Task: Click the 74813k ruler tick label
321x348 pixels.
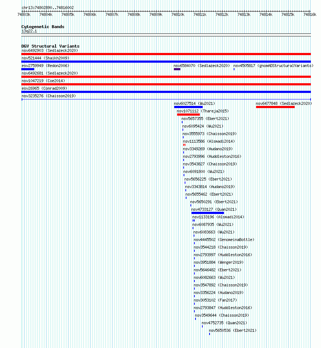Action: 244,14
